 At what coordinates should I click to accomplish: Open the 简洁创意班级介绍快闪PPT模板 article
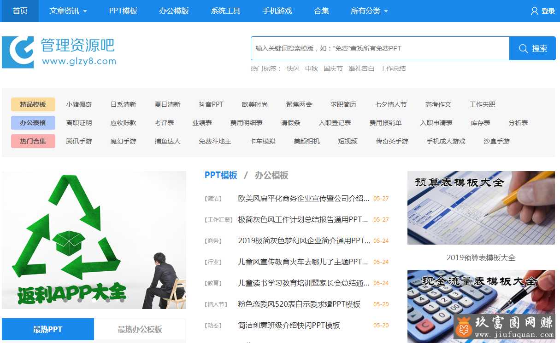click(x=289, y=326)
